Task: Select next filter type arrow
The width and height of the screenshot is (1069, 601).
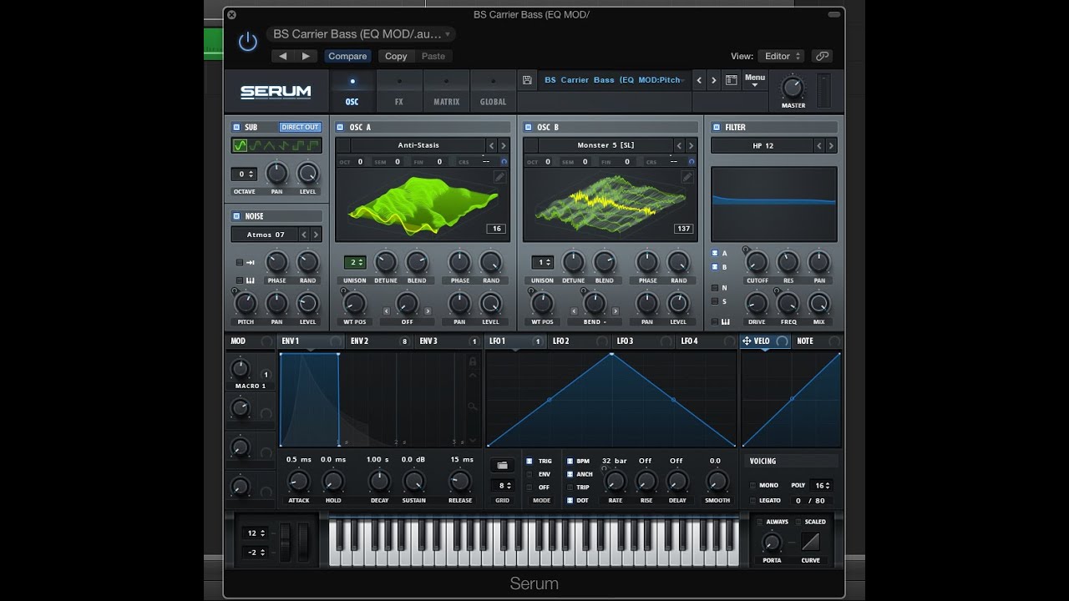Action: (x=831, y=145)
